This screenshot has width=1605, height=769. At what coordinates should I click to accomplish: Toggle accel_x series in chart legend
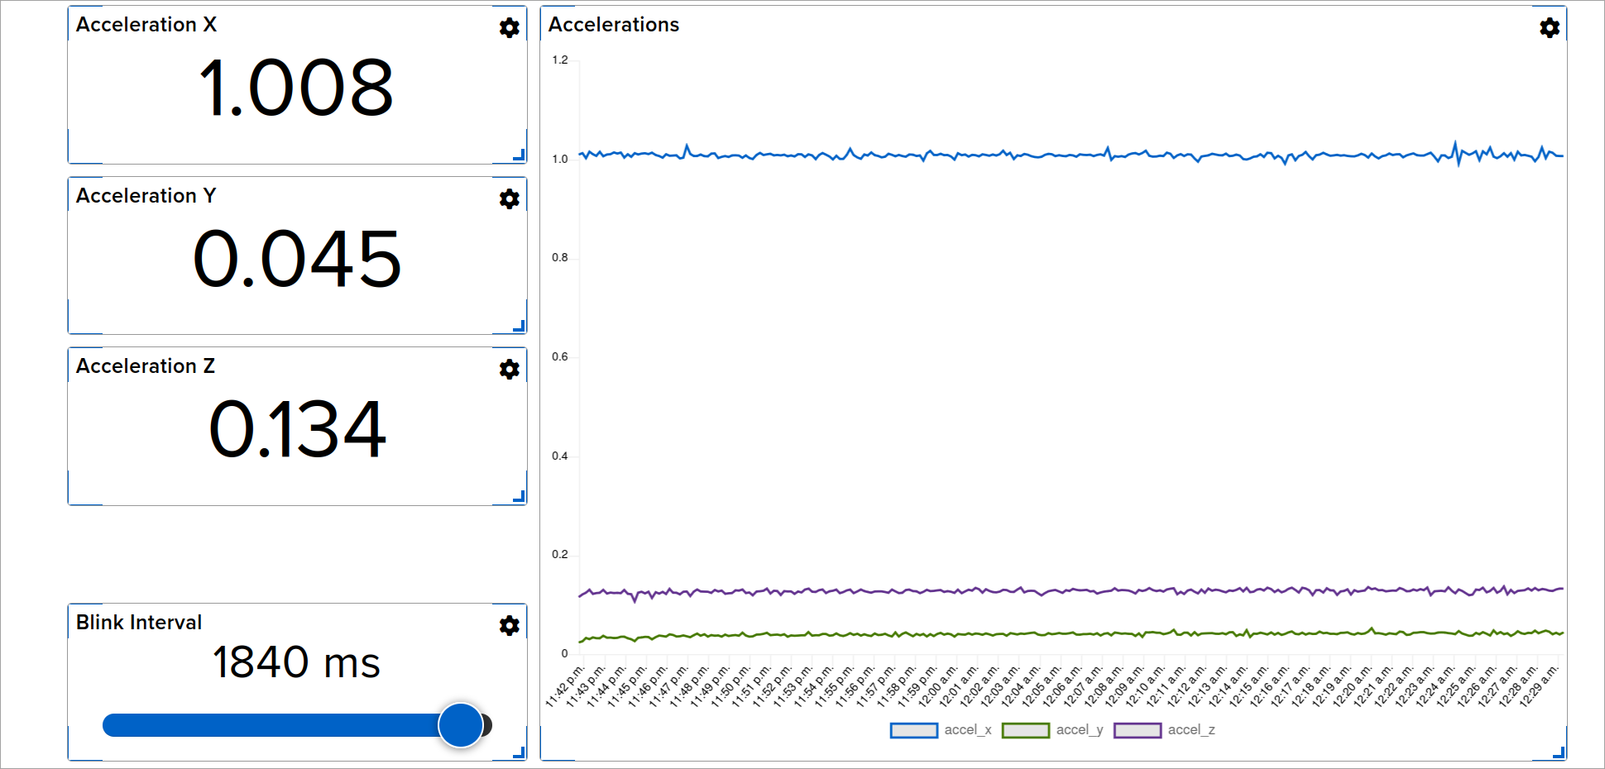coord(941,730)
